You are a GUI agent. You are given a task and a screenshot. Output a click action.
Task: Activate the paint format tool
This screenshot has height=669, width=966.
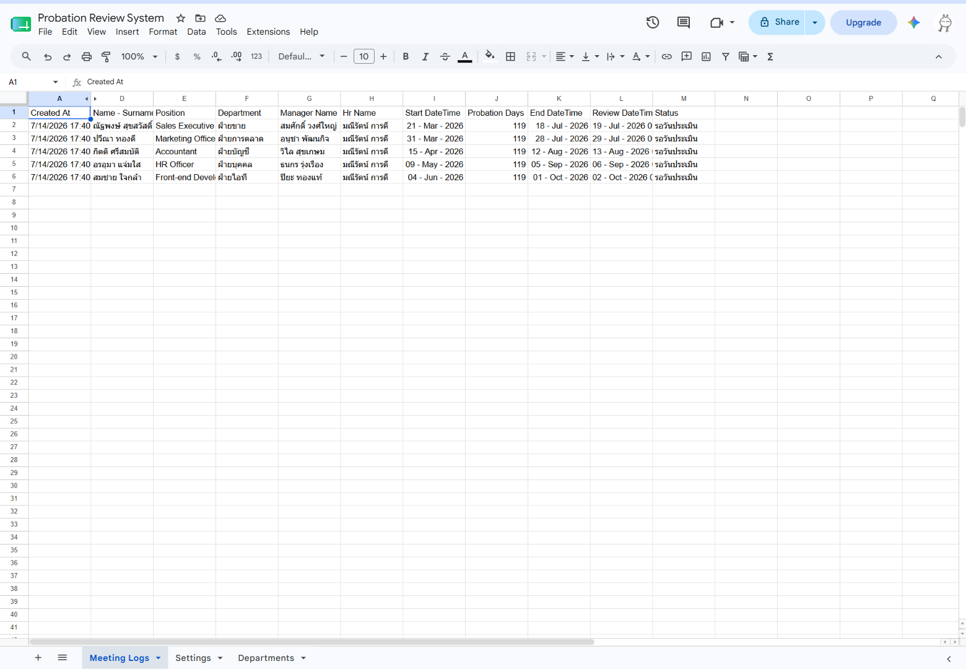[x=106, y=56]
